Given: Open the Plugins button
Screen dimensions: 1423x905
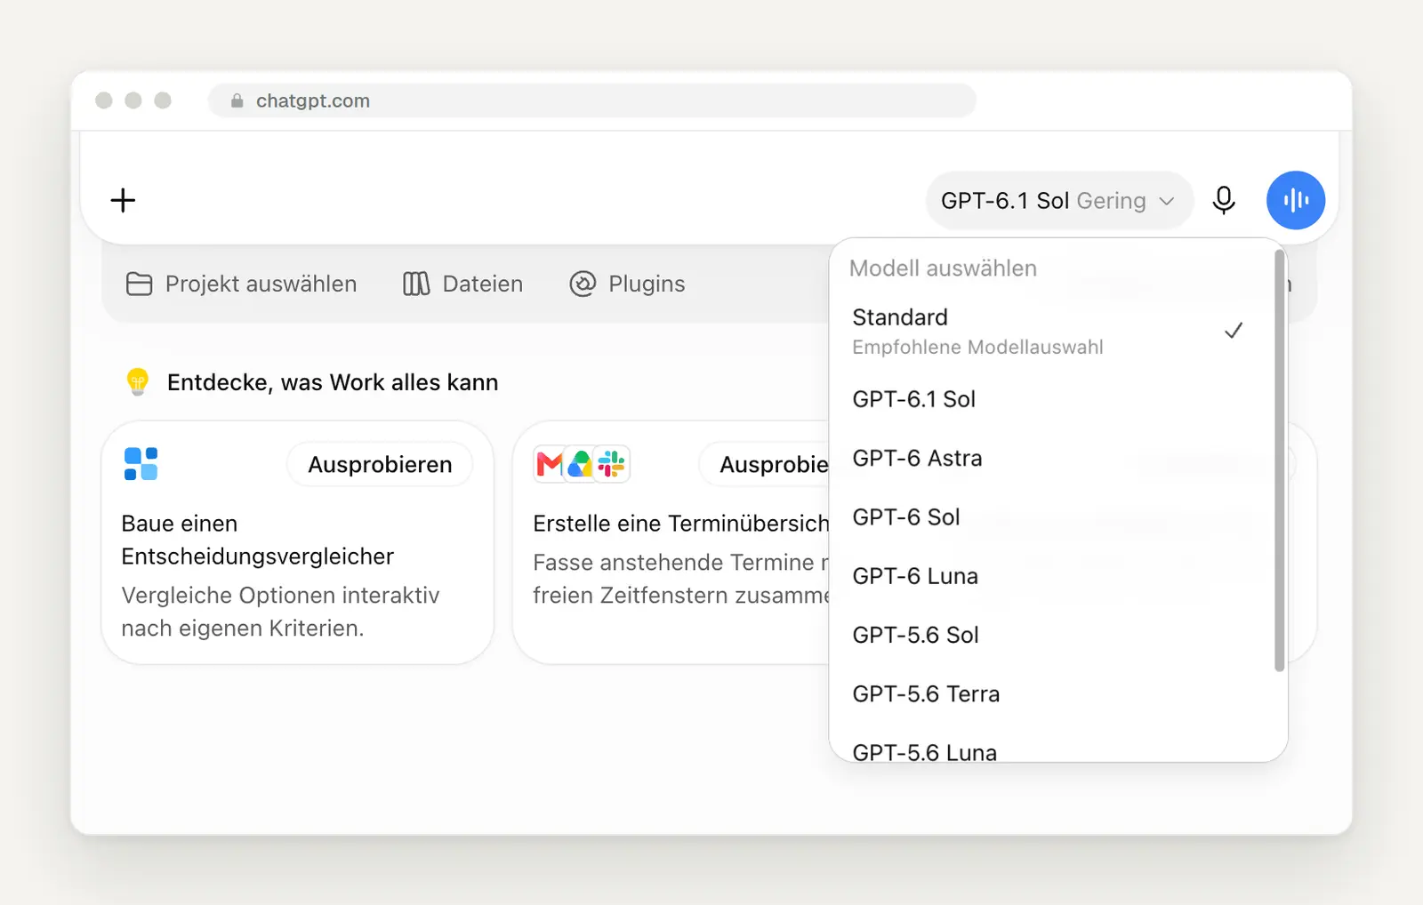Looking at the screenshot, I should tap(627, 284).
